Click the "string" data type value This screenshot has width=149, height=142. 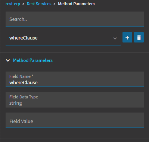(x=16, y=103)
